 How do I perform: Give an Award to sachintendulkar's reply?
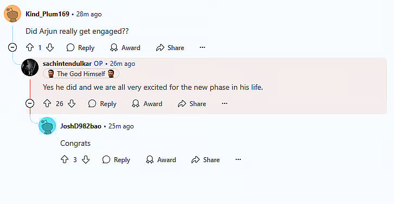[x=147, y=103]
